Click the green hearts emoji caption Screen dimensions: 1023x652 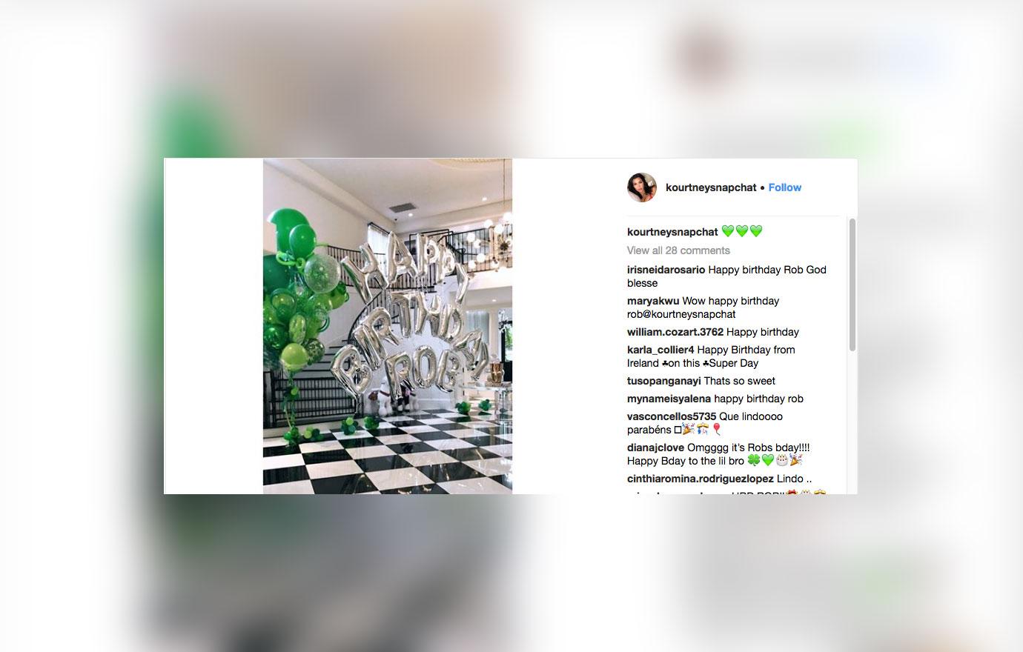click(742, 231)
